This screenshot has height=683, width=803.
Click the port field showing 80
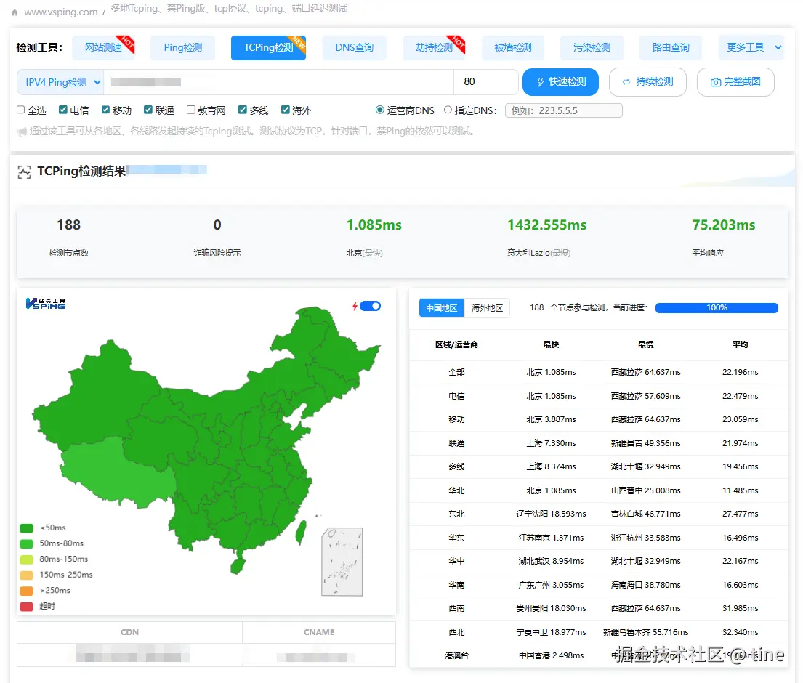pyautogui.click(x=485, y=82)
